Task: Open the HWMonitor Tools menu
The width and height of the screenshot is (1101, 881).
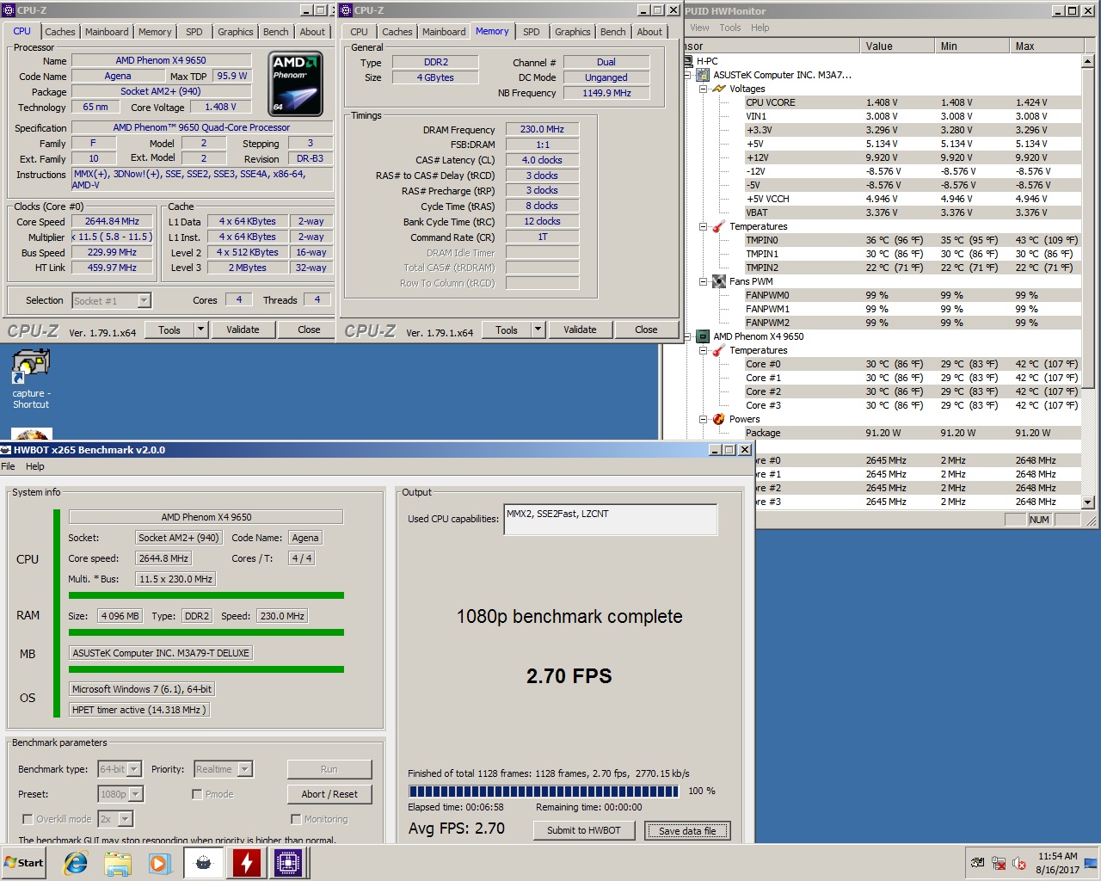Action: 730,28
